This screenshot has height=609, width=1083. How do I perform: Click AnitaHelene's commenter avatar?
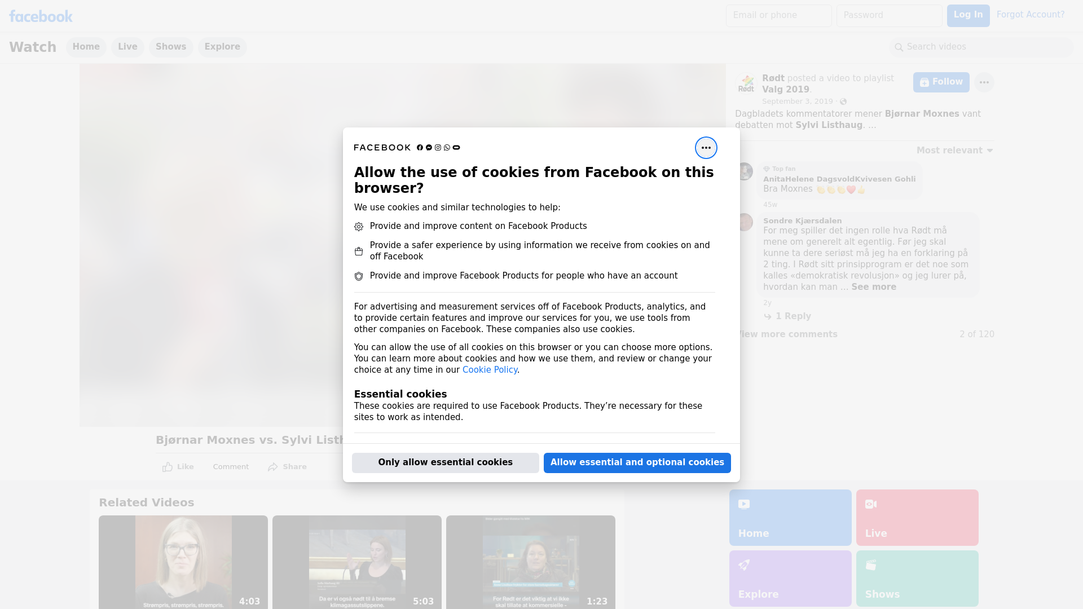(x=744, y=171)
